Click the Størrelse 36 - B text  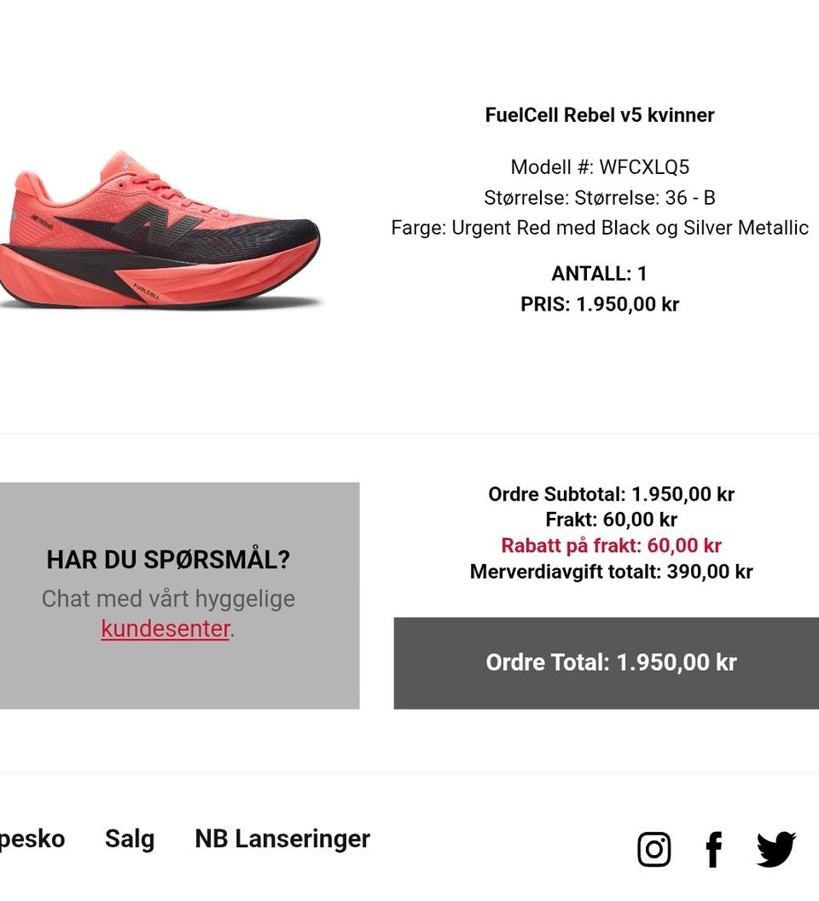pyautogui.click(x=600, y=198)
